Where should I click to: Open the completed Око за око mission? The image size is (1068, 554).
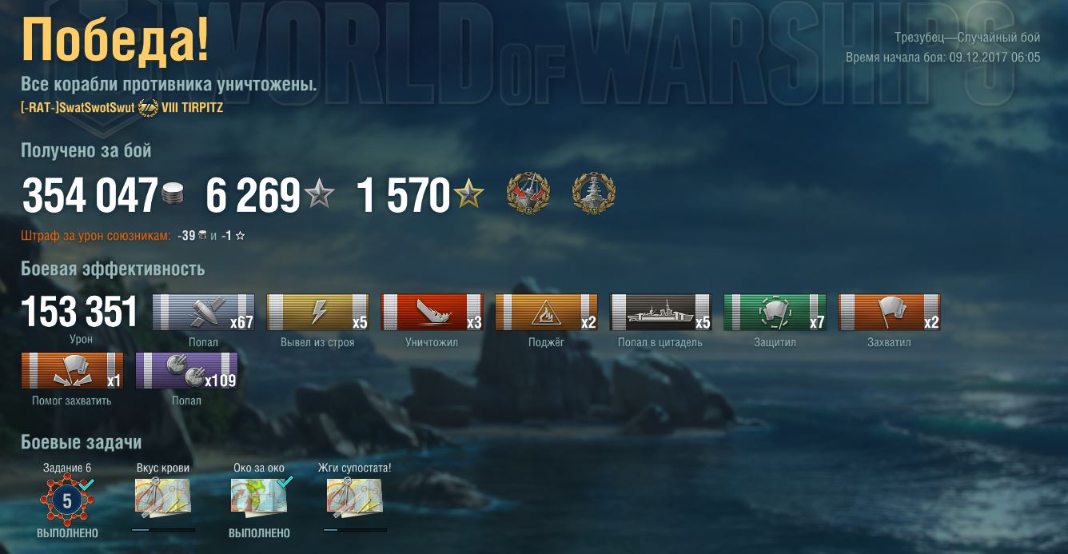259,496
